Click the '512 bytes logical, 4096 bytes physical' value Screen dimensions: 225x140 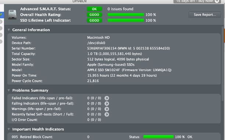pyautogui.click(x=118, y=59)
